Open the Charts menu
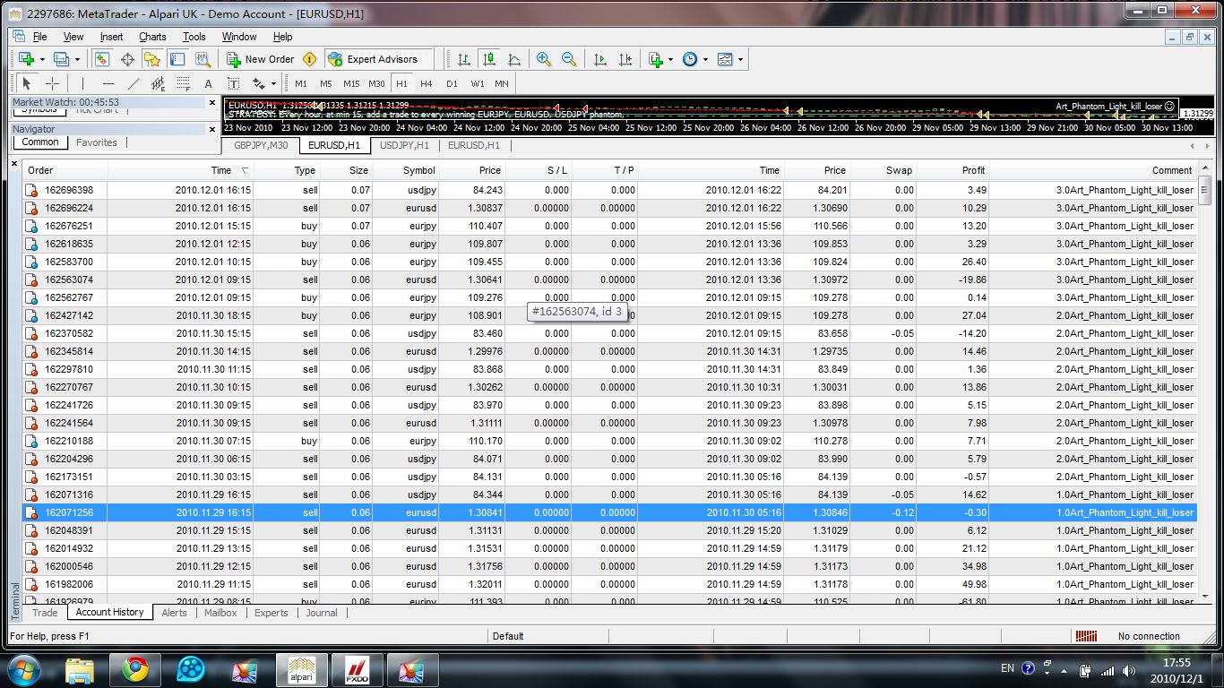This screenshot has width=1224, height=688. click(152, 37)
